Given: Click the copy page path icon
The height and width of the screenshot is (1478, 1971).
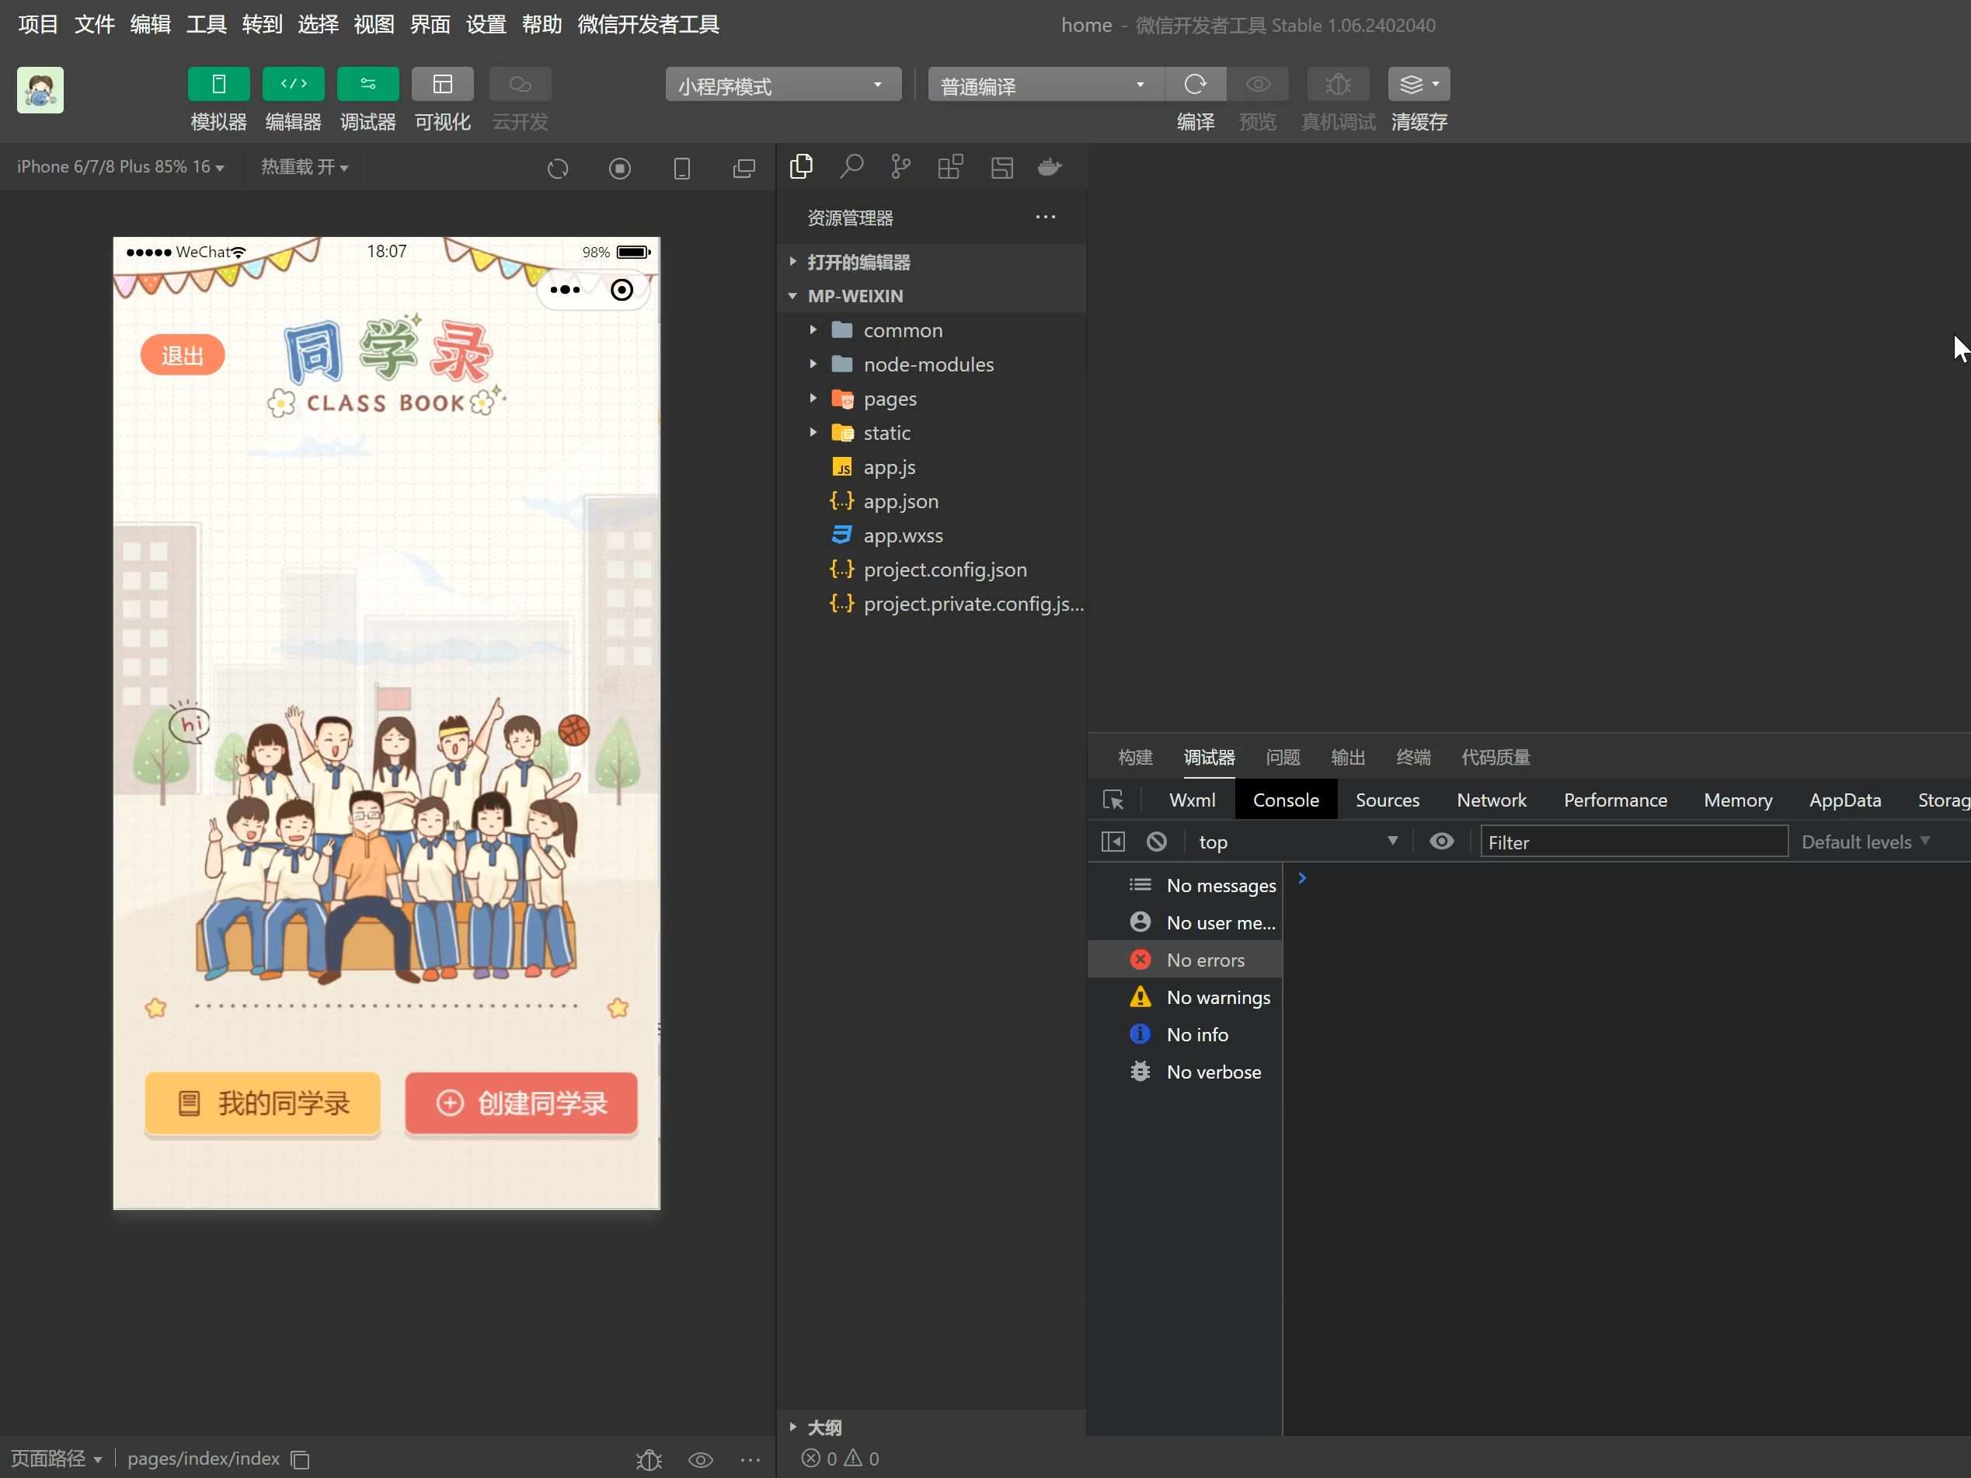Looking at the screenshot, I should (301, 1459).
